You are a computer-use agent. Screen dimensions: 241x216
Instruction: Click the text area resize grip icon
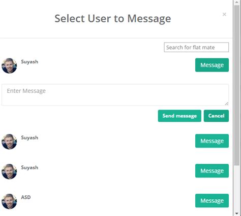(227, 103)
